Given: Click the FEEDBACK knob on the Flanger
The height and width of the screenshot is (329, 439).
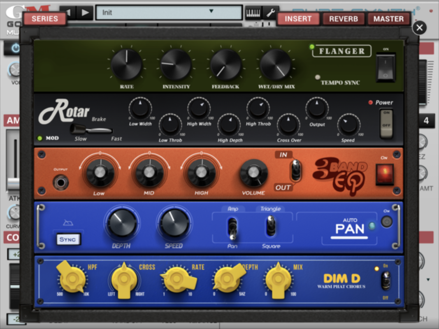Looking at the screenshot, I should (225, 66).
